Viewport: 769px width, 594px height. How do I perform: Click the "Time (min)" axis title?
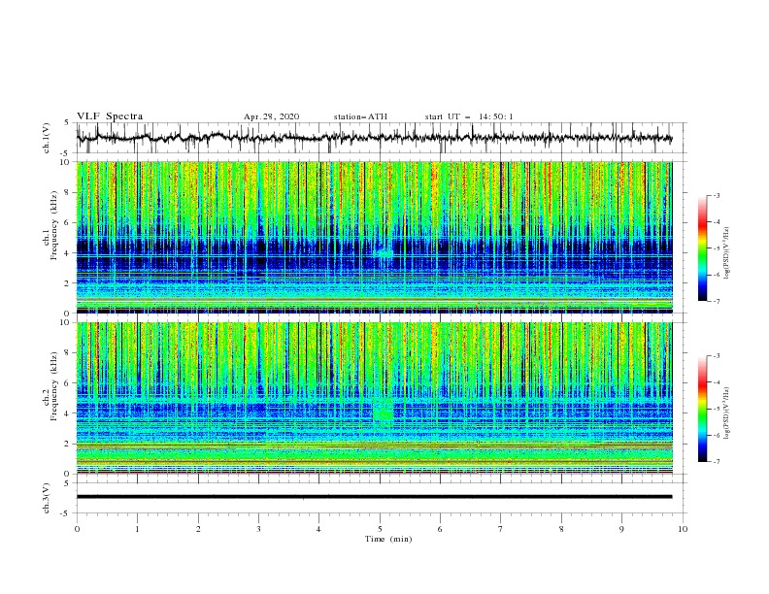(388, 539)
